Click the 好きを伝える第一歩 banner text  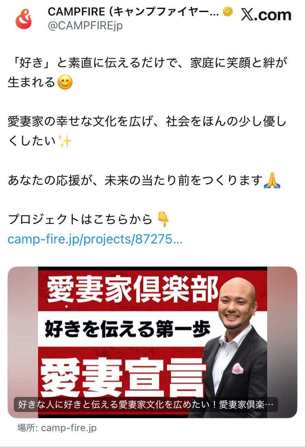127,329
